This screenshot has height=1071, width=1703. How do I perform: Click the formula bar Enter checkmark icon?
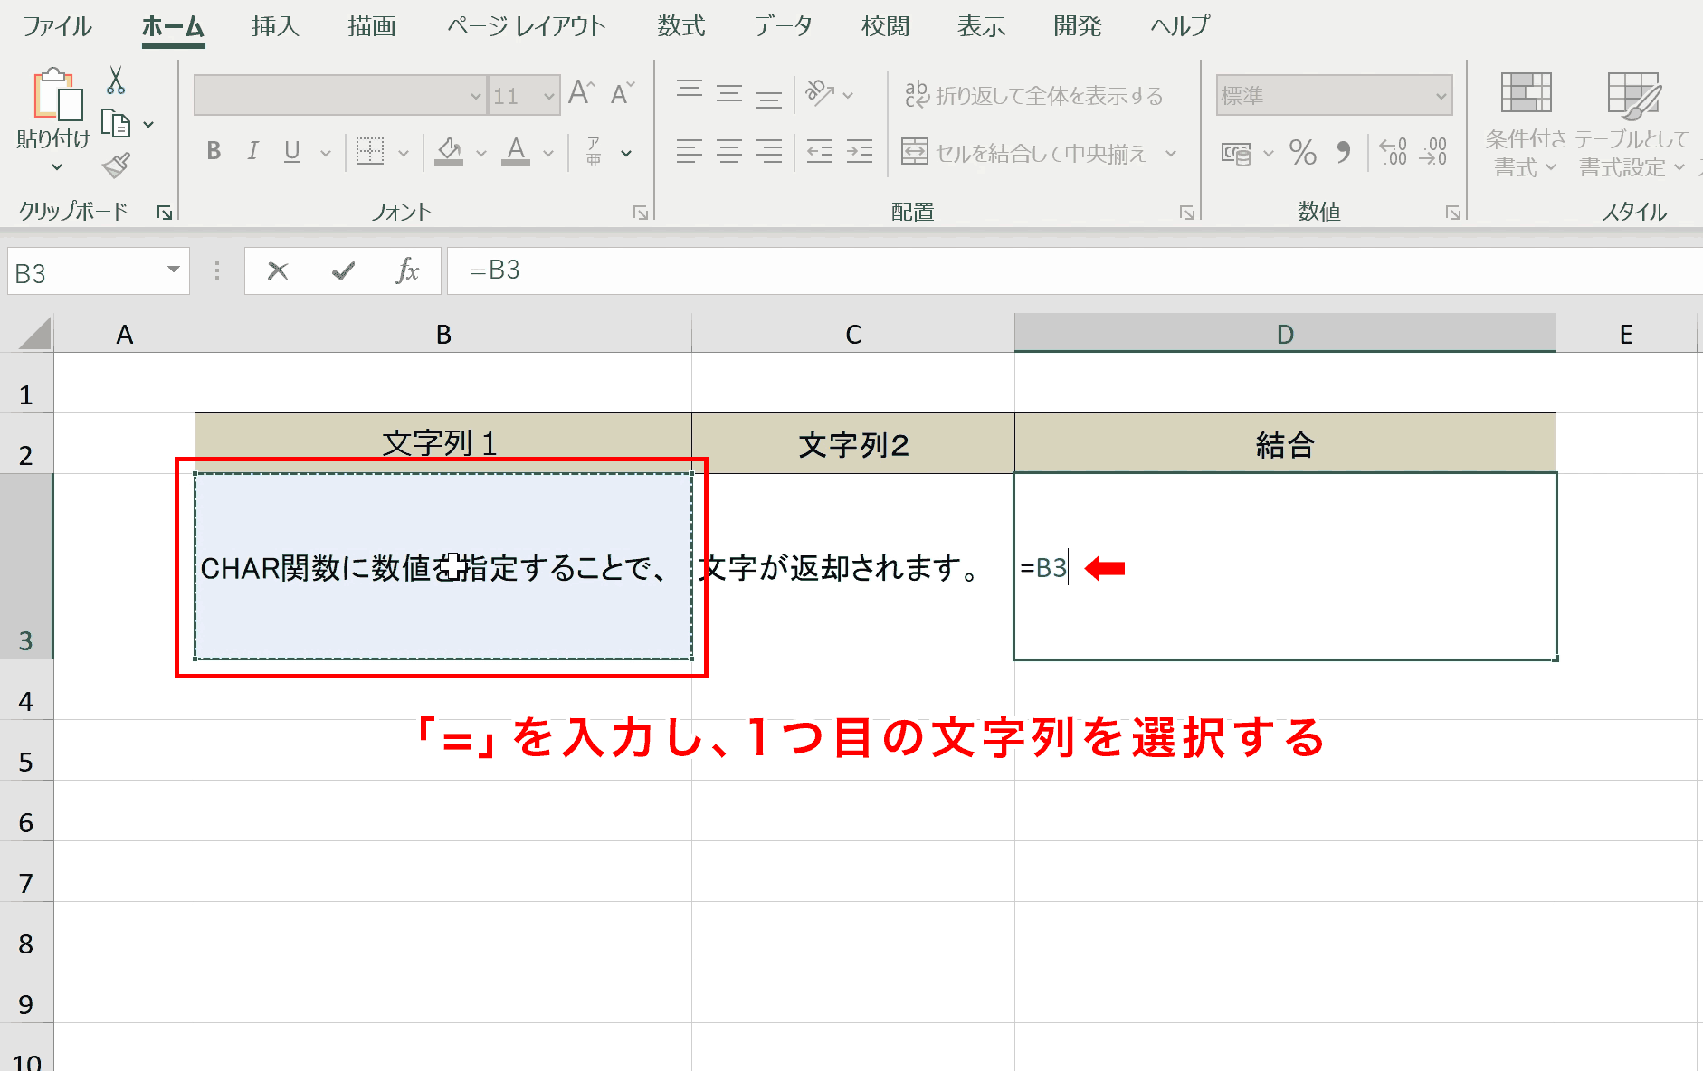click(343, 270)
